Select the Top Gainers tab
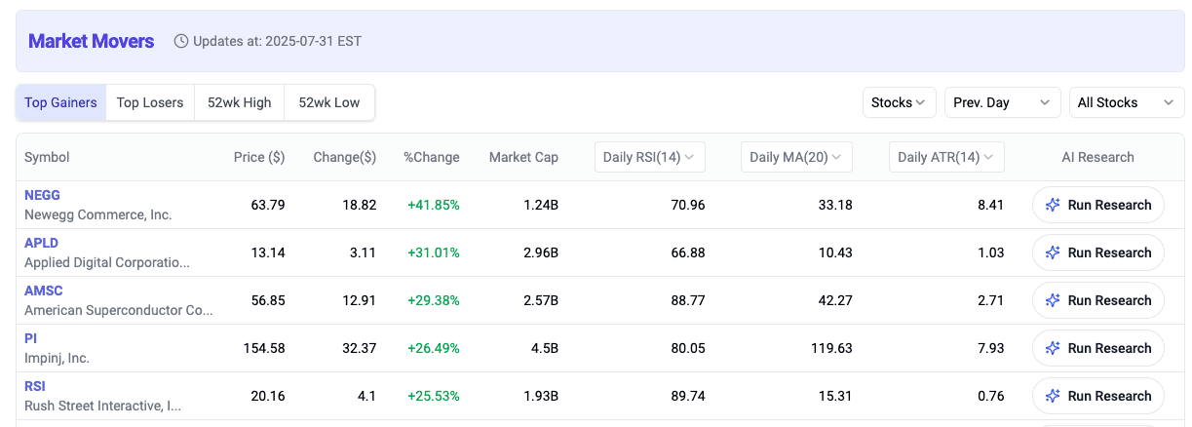This screenshot has height=427, width=1192. [61, 102]
